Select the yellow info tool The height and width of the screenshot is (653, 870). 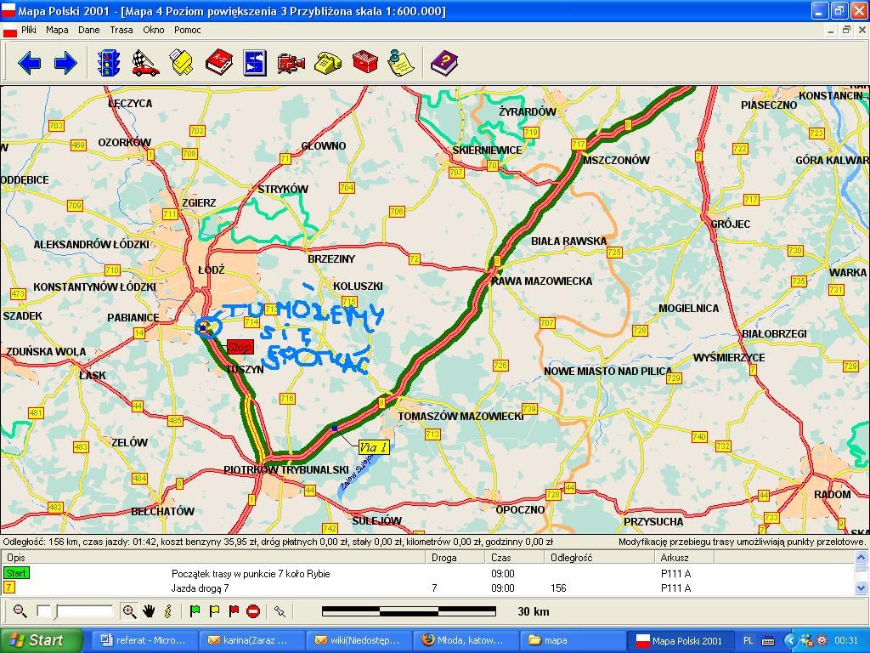168,611
